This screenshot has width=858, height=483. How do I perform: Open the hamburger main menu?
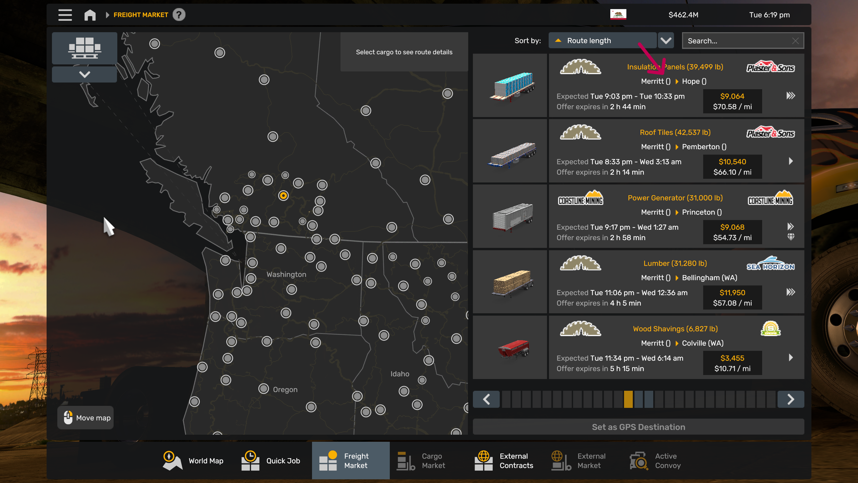click(65, 15)
